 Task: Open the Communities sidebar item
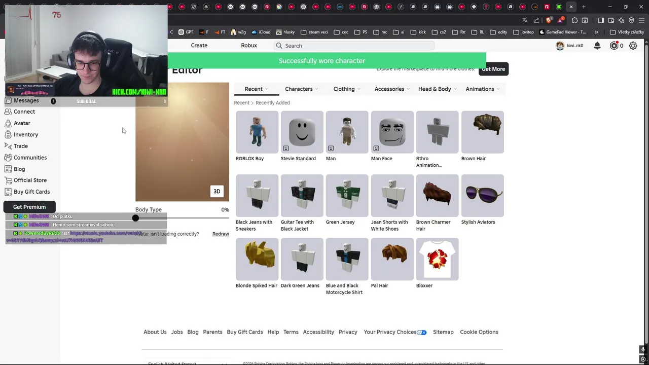(30, 158)
